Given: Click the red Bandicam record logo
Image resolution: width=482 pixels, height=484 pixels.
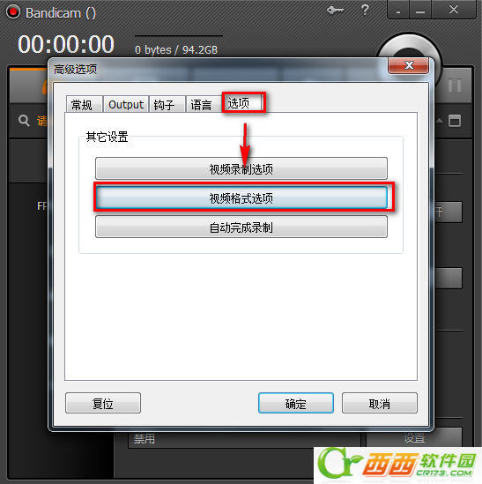Looking at the screenshot, I should (x=13, y=12).
